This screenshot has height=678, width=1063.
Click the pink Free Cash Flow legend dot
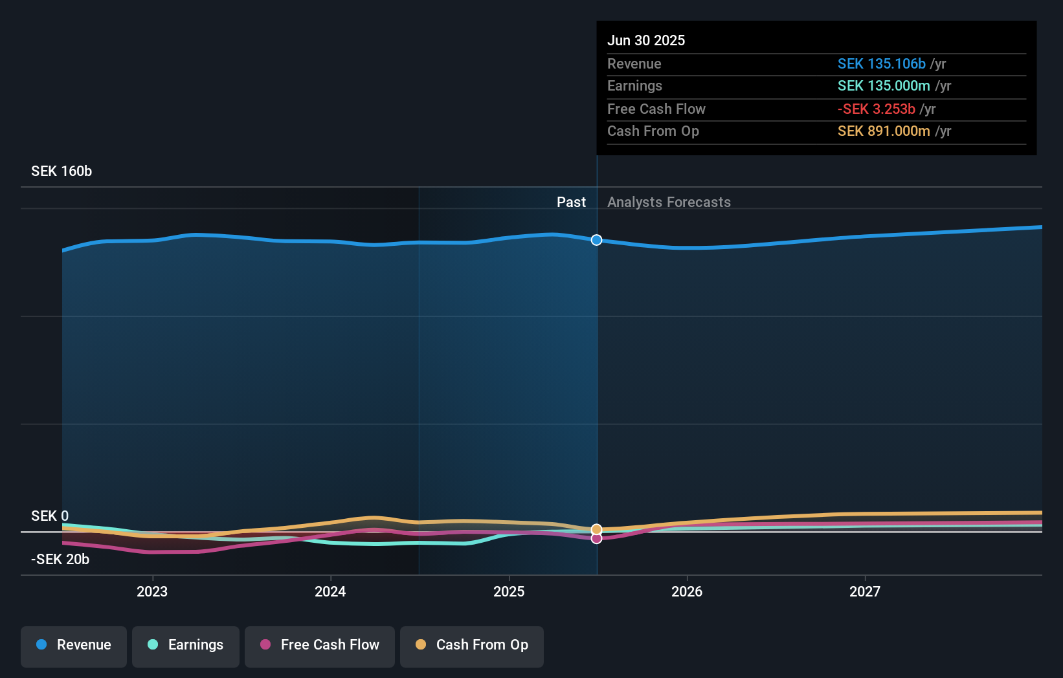(265, 644)
